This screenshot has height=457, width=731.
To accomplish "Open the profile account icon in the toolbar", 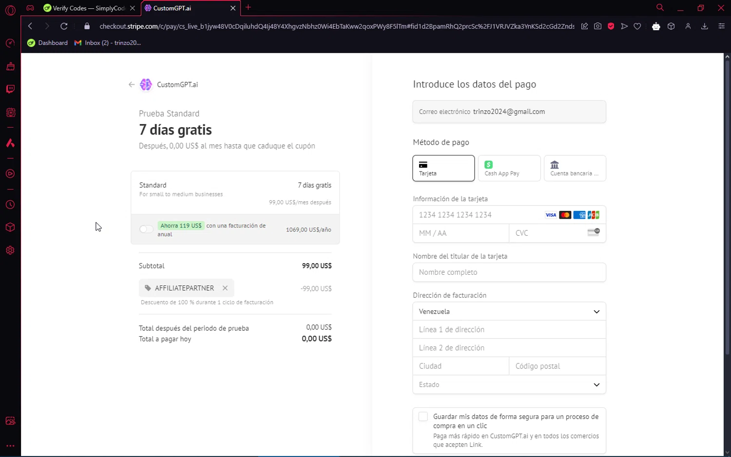I will click(x=688, y=26).
